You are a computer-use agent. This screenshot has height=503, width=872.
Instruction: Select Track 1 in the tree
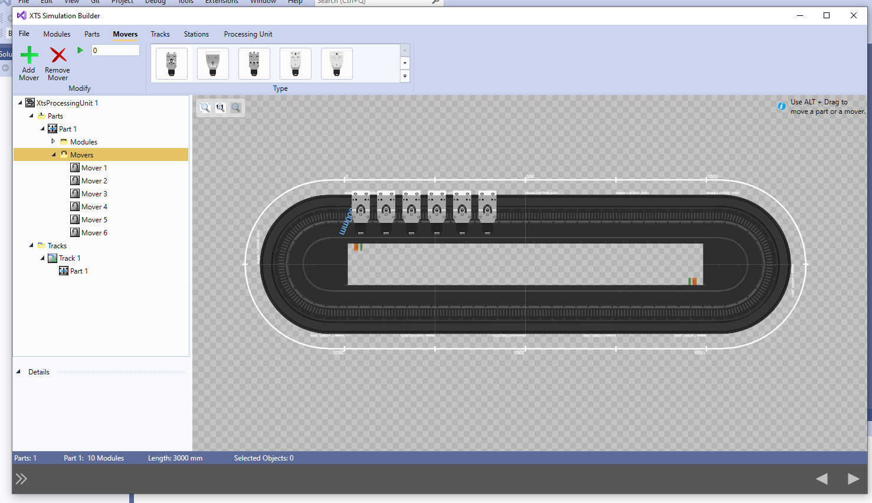point(70,258)
